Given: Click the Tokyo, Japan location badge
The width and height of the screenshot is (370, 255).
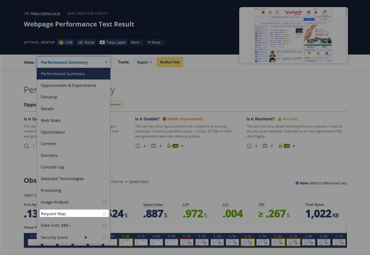Looking at the screenshot, I should point(113,42).
